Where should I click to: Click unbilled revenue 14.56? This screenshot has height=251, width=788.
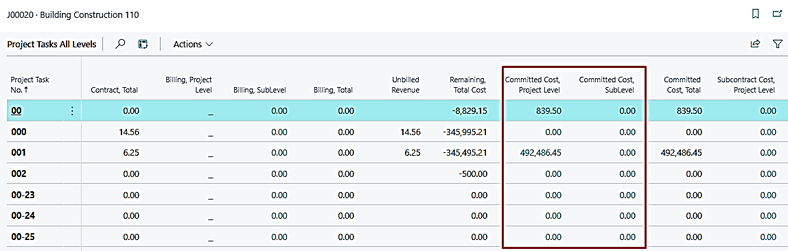[x=410, y=132]
